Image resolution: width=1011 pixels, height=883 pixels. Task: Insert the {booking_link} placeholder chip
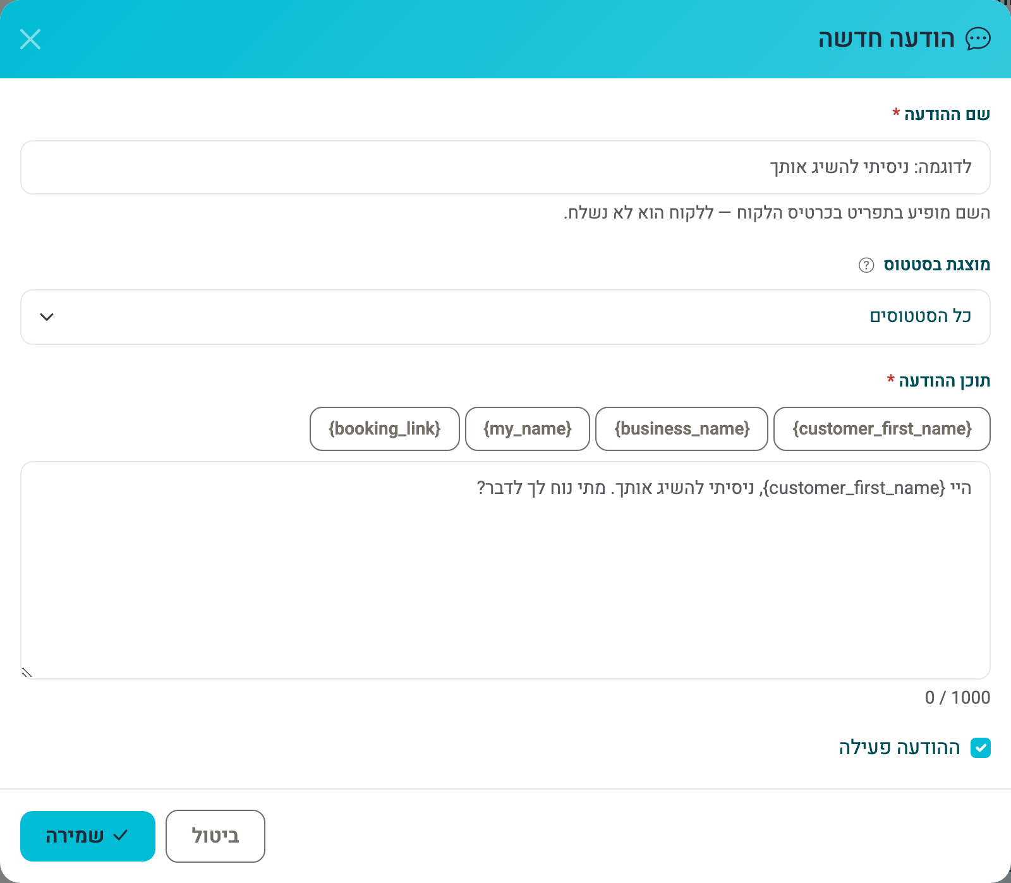(385, 429)
